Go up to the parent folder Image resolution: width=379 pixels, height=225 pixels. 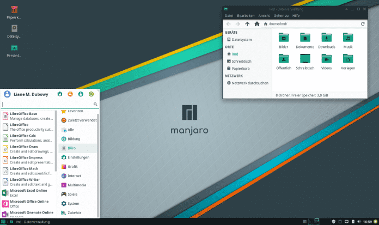click(x=247, y=24)
